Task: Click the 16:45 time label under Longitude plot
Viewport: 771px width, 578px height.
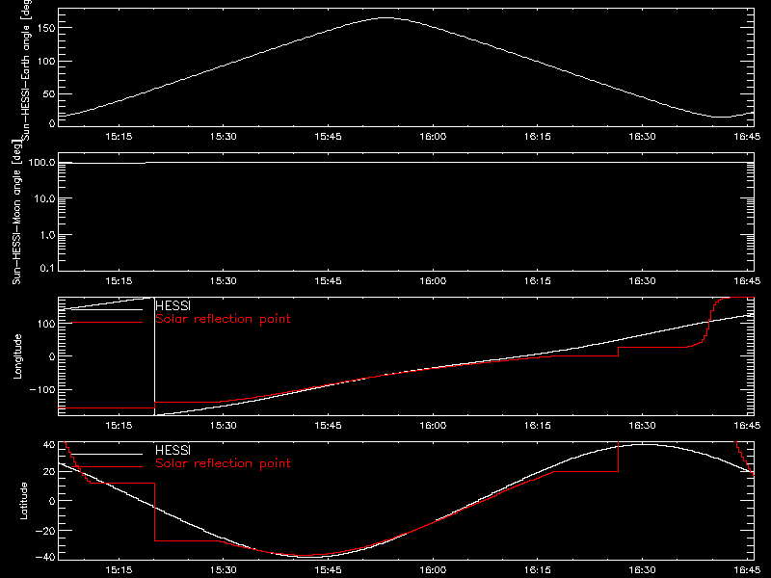Action: [747, 426]
